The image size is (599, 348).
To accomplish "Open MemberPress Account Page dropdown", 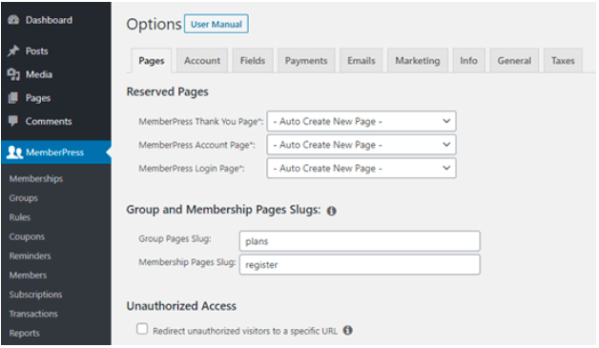I will click(x=361, y=145).
